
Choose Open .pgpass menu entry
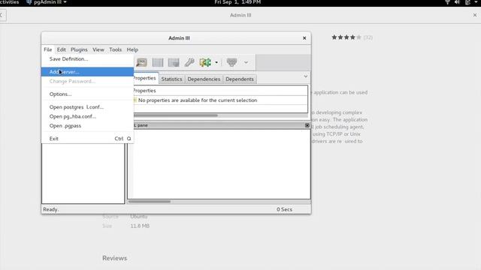87,126
